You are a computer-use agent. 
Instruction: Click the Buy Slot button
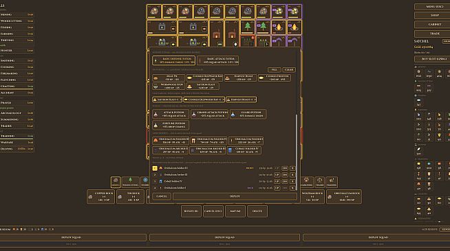[434, 59]
